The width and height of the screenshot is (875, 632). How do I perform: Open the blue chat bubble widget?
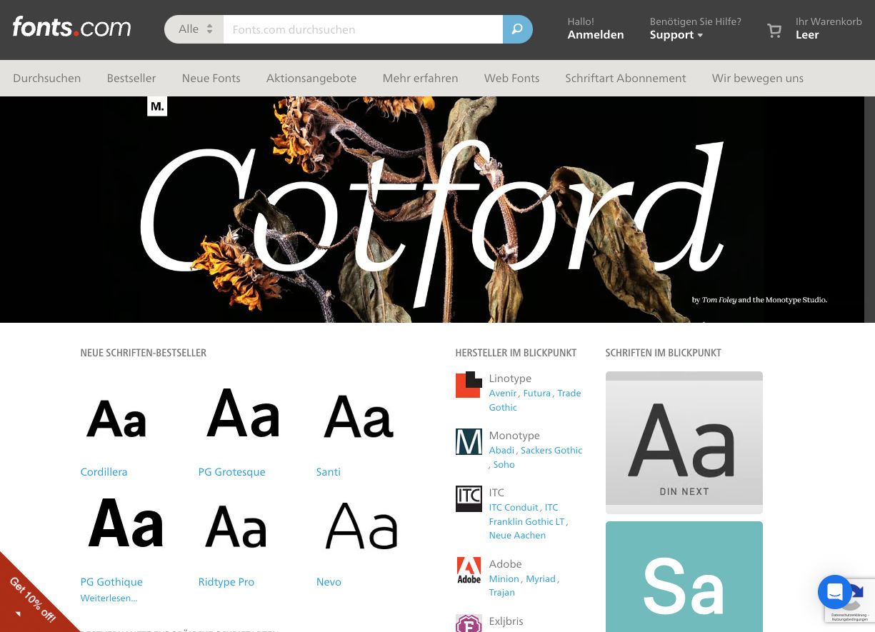pyautogui.click(x=834, y=591)
